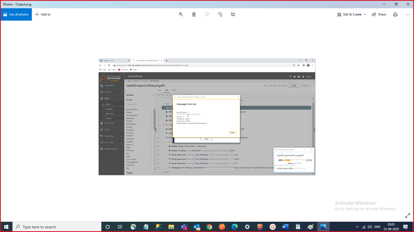Screen dimensions: 414x232
Task: Open Paint from the taskbar
Action: tap(311, 227)
